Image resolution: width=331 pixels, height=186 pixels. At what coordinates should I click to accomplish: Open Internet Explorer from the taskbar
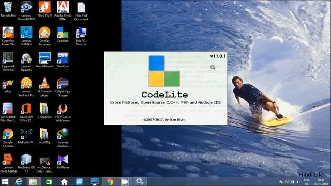pos(19,181)
